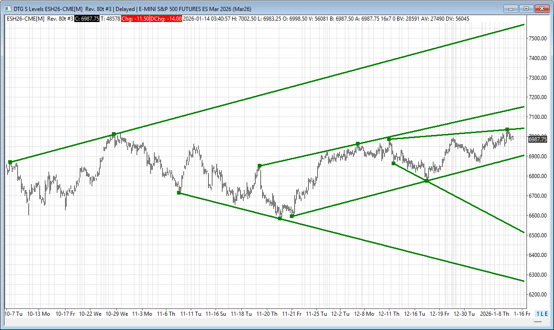Close the ESH26 chart window

[542, 9]
